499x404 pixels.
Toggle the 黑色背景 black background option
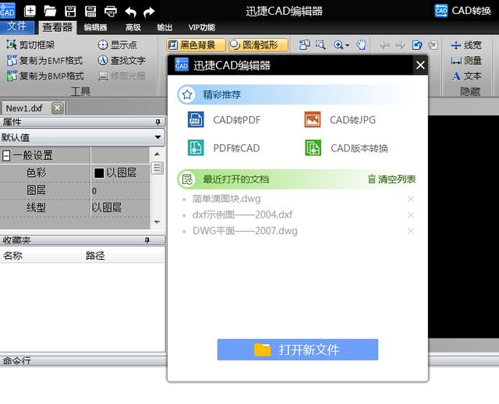click(x=196, y=45)
